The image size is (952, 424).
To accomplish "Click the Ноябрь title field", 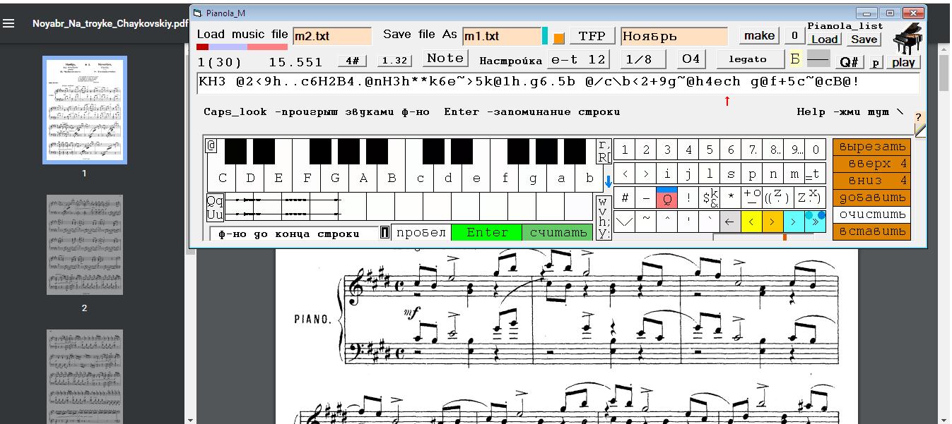I will pyautogui.click(x=674, y=36).
